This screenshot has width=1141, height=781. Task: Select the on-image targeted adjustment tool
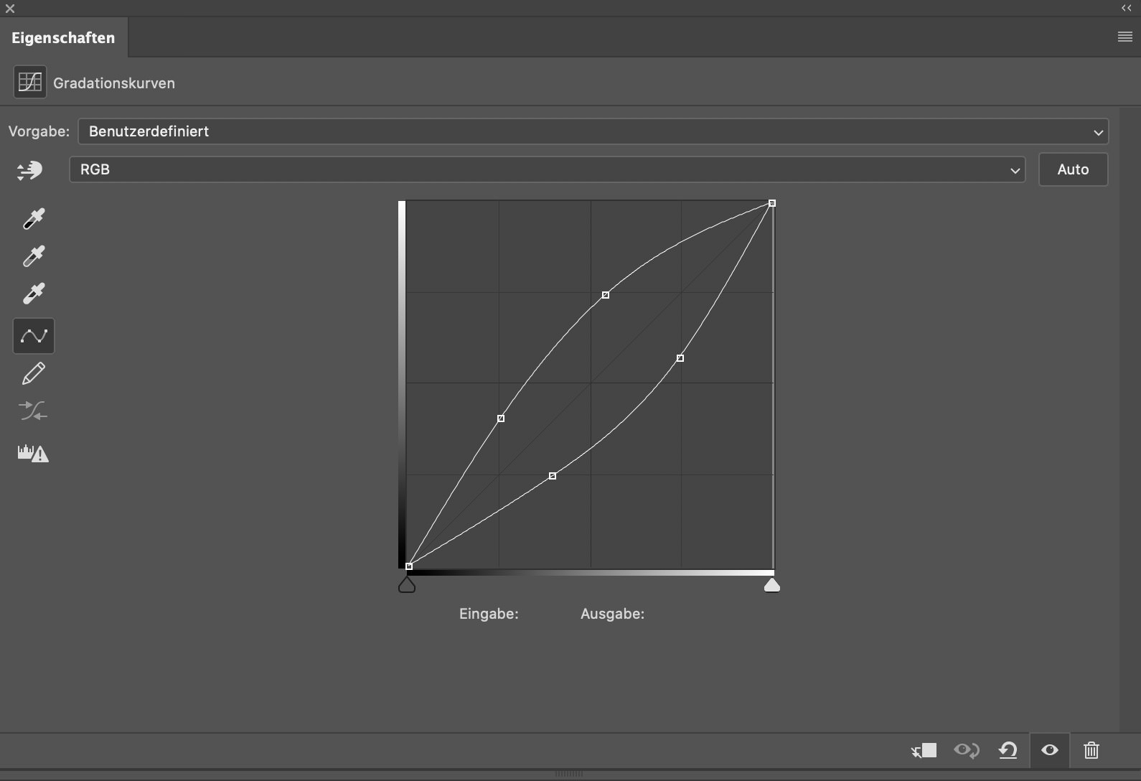click(30, 170)
